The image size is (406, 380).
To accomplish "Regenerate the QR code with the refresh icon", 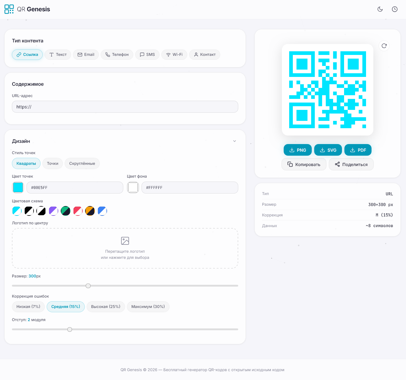I will point(384,46).
